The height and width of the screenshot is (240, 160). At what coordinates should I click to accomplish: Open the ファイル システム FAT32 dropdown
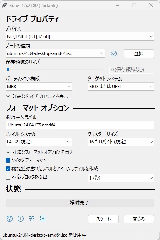(x=39, y=142)
